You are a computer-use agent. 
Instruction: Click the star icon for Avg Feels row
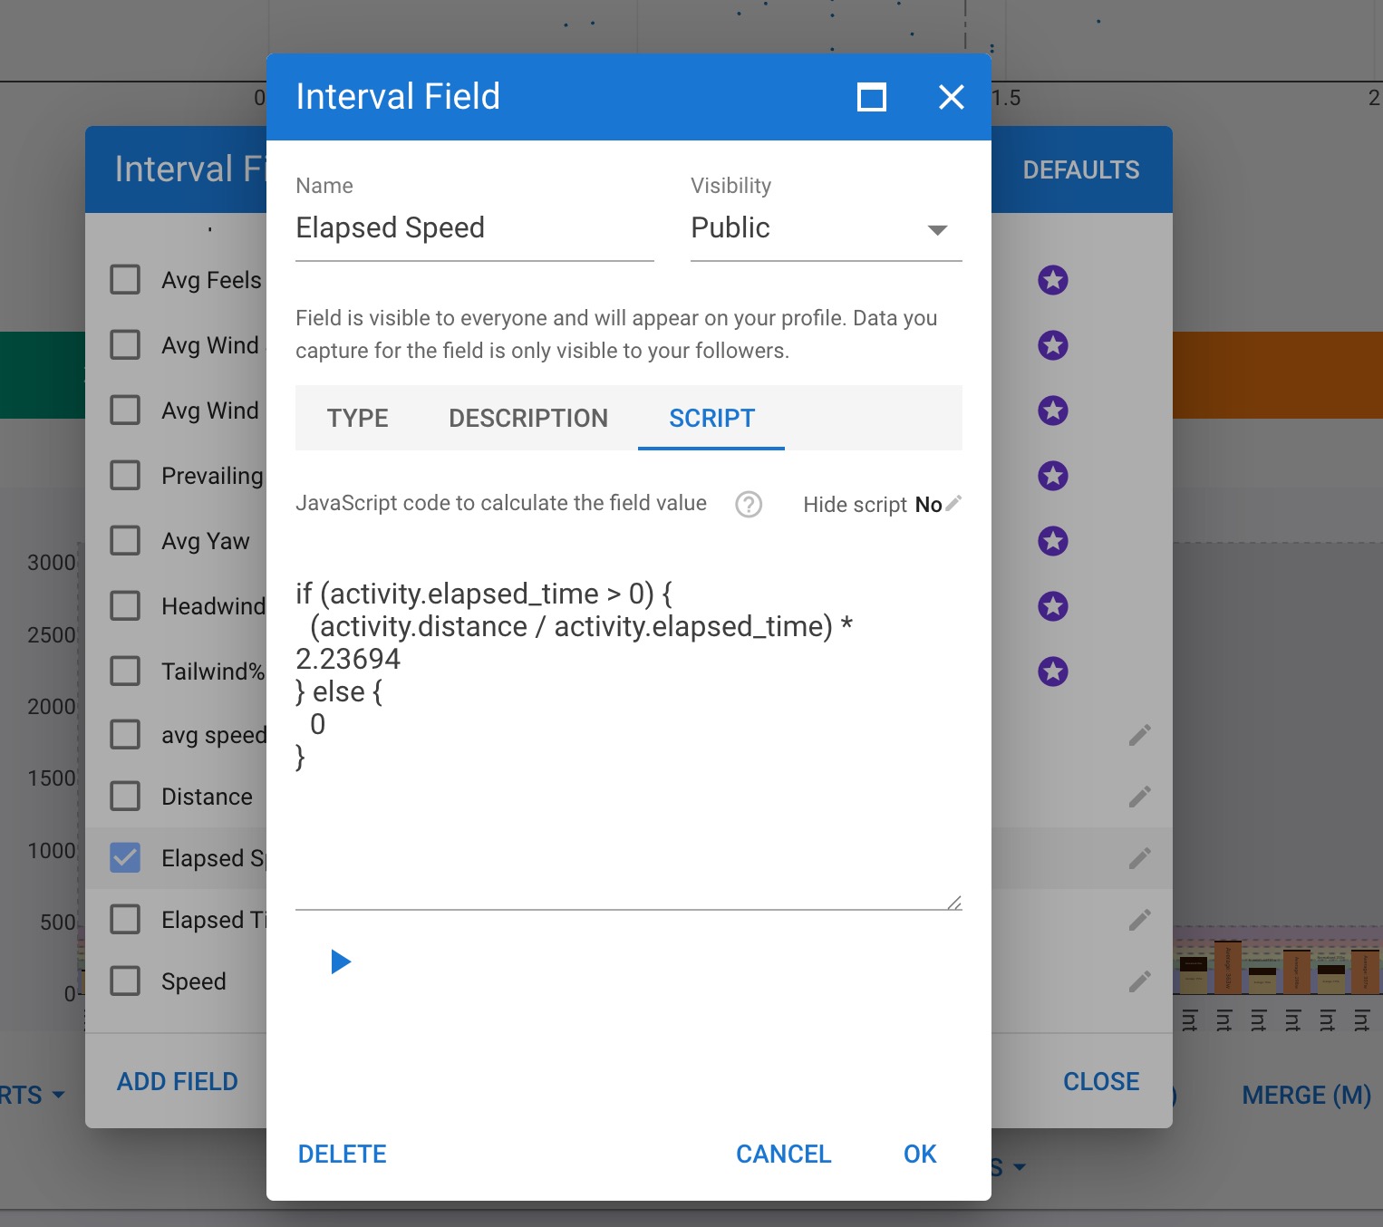pyautogui.click(x=1052, y=280)
